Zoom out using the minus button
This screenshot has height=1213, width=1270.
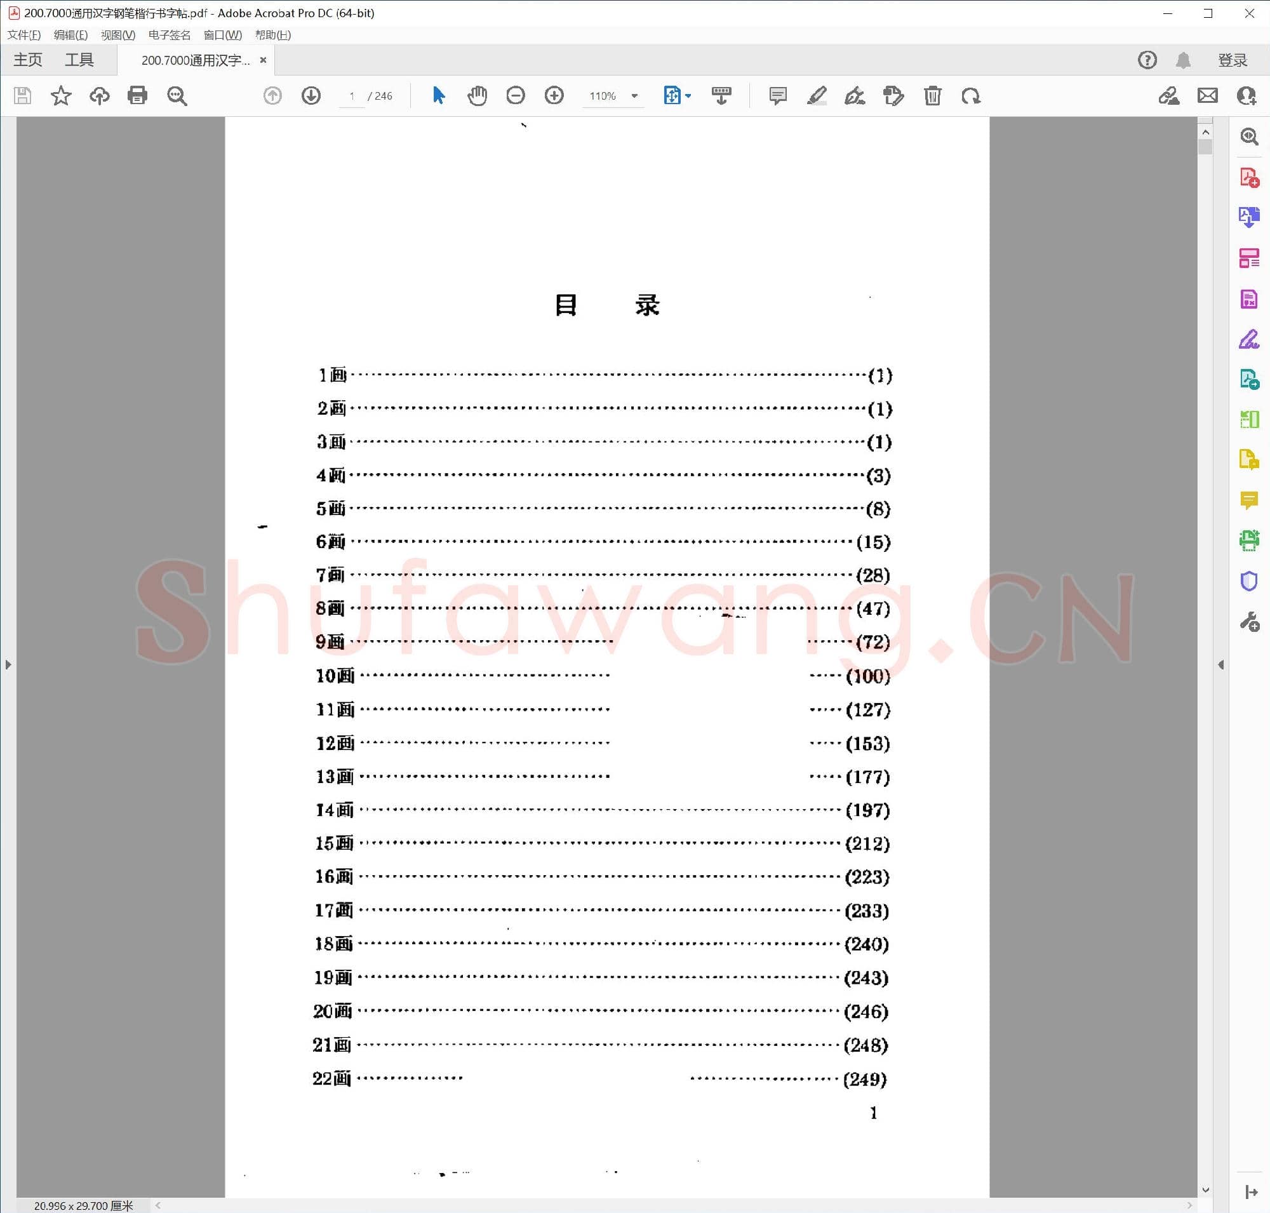point(516,96)
